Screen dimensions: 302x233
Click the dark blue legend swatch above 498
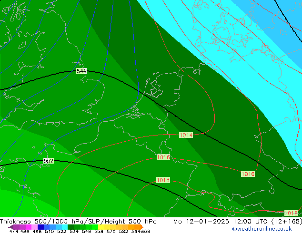(x=40, y=227)
